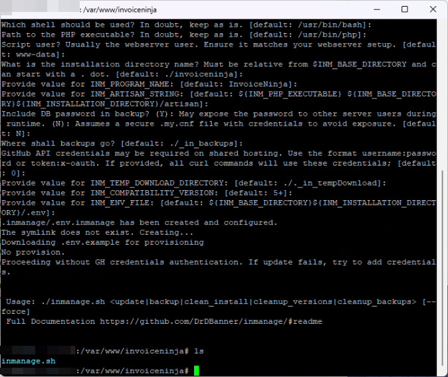Open the GitHub inmanage readme URL
The image size is (448, 377).
(x=211, y=322)
